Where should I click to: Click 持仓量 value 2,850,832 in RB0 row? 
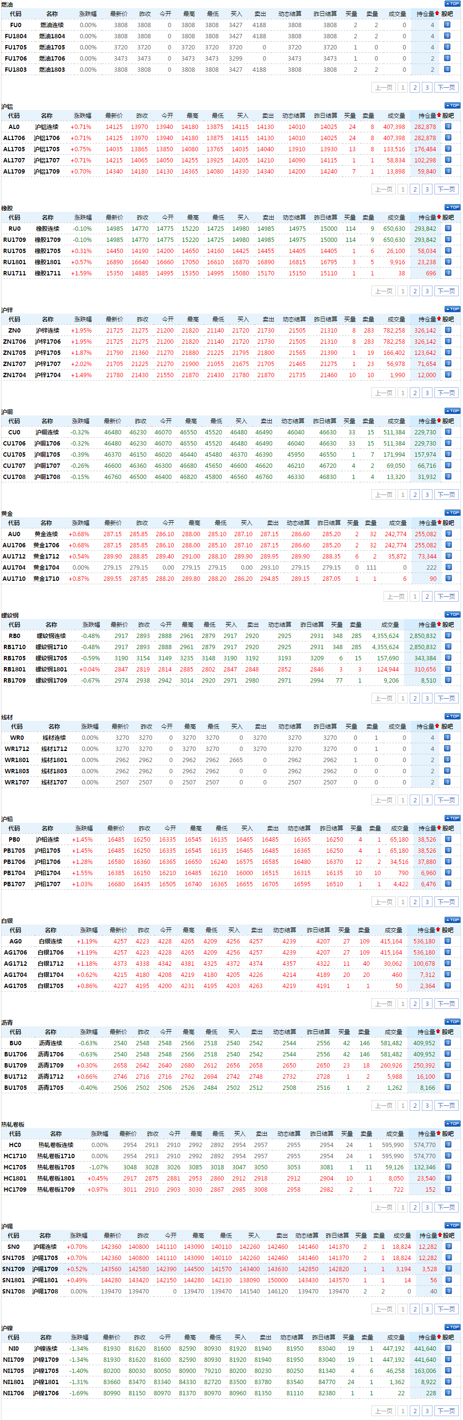point(422,636)
